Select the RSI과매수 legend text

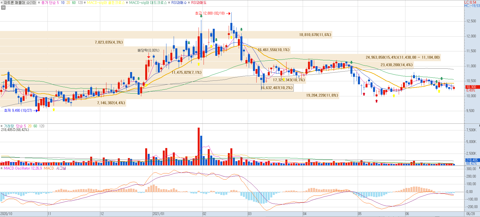coord(179,3)
